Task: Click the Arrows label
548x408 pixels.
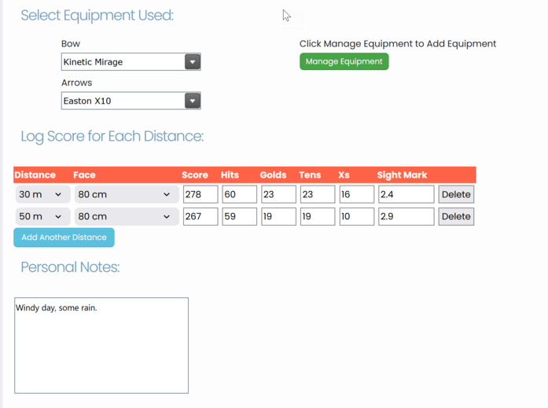Action: coord(76,83)
